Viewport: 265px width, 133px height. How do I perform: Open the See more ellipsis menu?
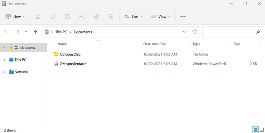(x=183, y=16)
